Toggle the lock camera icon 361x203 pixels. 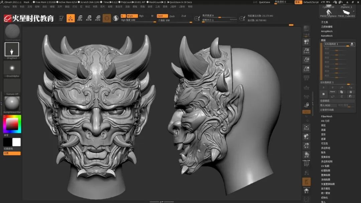306,105
